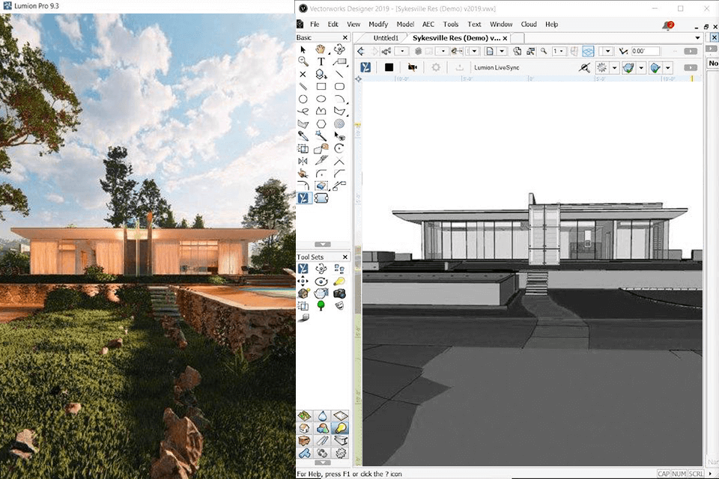The width and height of the screenshot is (719, 479).
Task: Toggle the camera sync crossed-out icon
Action: click(x=412, y=67)
